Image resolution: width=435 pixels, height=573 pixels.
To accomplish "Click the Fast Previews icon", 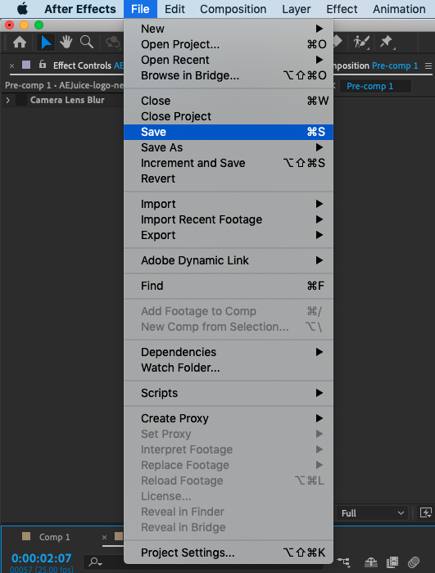I will pyautogui.click(x=425, y=512).
